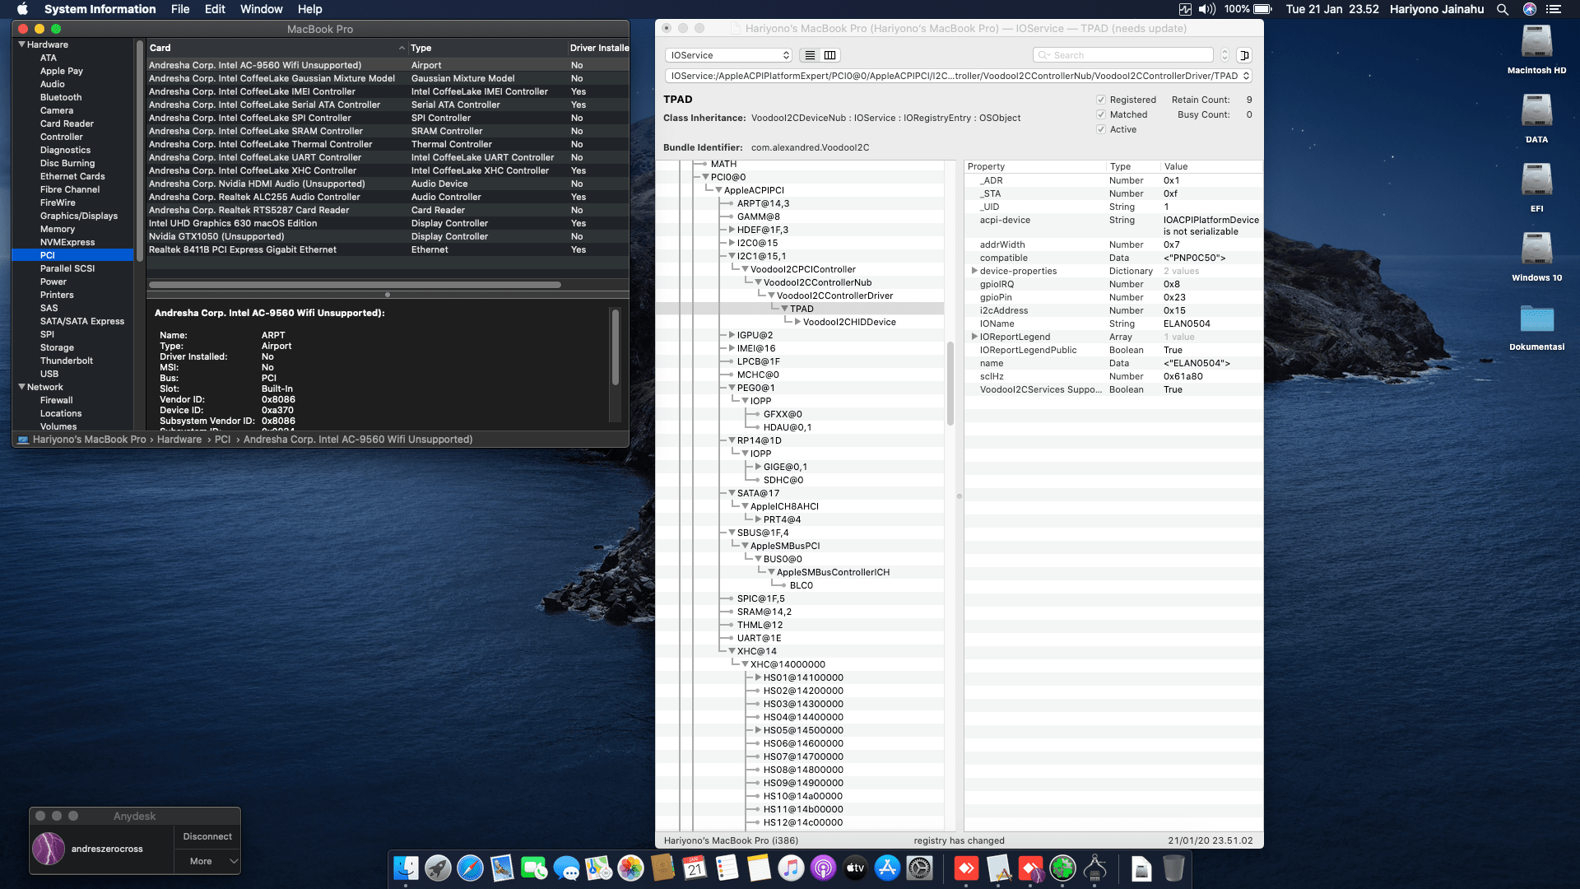This screenshot has height=889, width=1580.
Task: Select Graphics/Displays in the sidebar
Action: point(79,216)
